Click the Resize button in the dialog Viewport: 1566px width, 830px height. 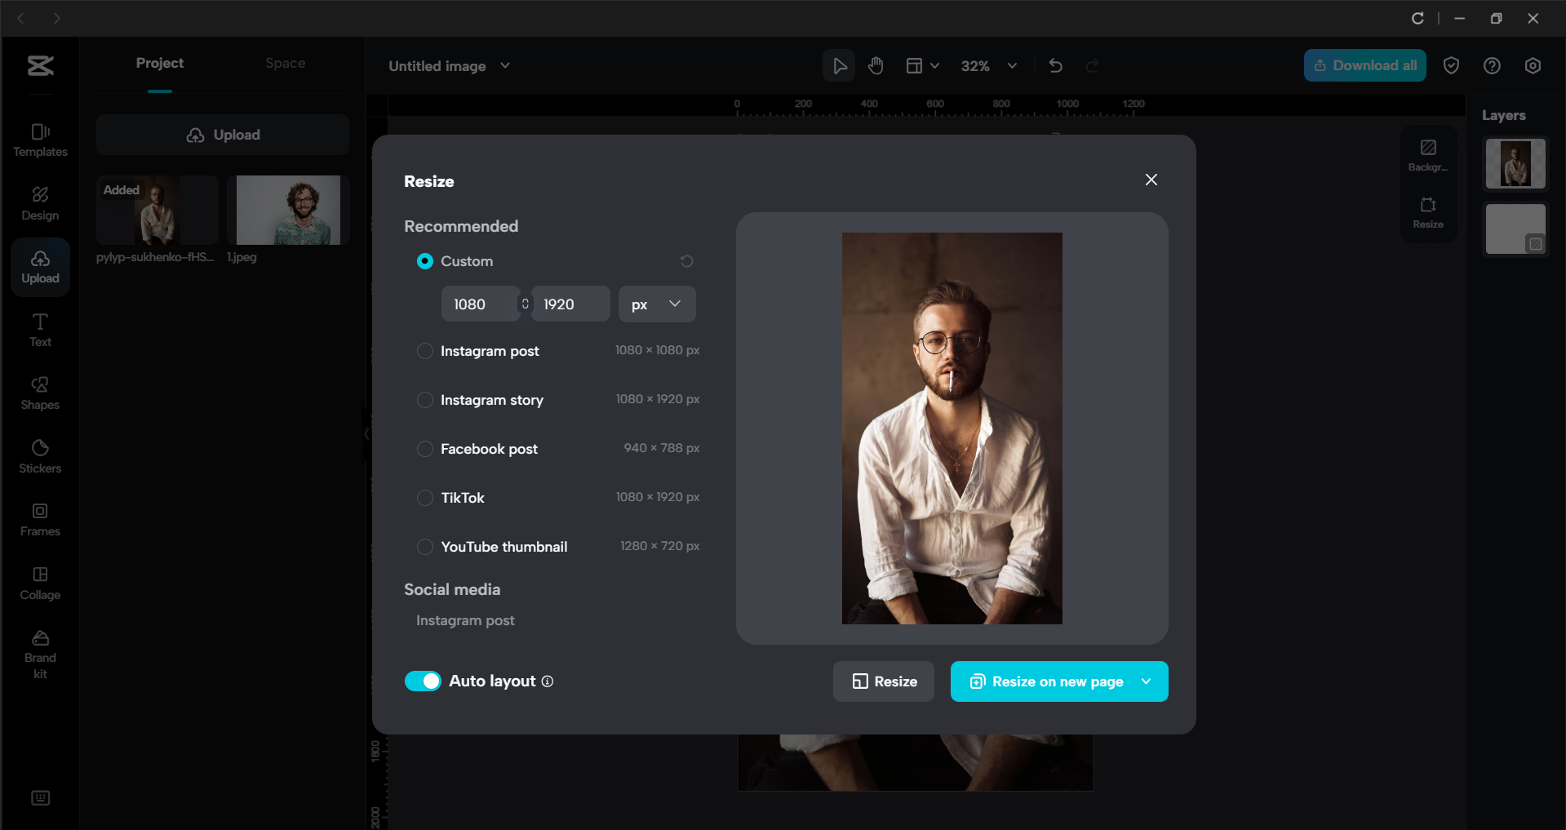tap(883, 681)
